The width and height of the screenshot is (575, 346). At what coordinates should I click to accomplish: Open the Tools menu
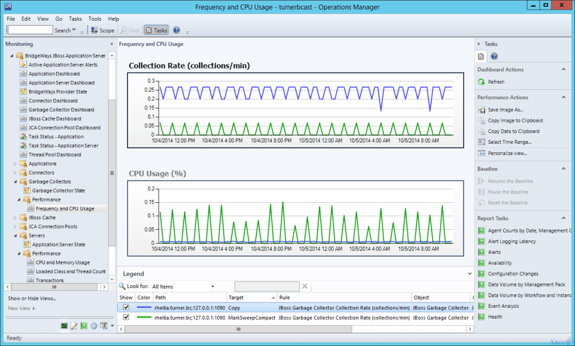point(95,19)
